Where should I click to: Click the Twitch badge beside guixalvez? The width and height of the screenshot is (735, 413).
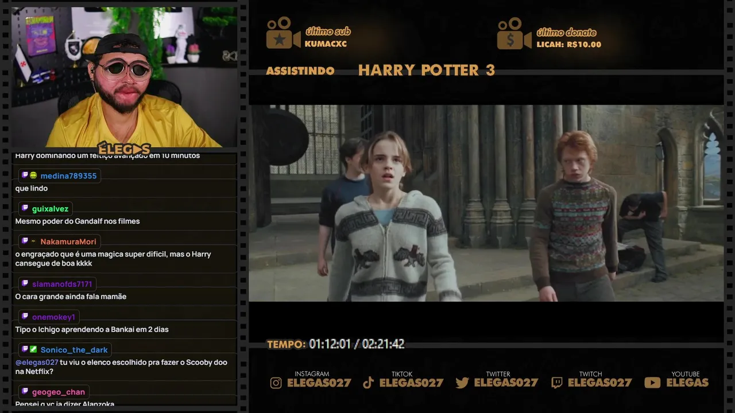coord(25,208)
